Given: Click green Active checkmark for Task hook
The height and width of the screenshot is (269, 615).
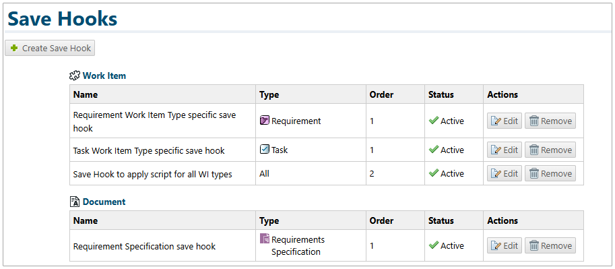Looking at the screenshot, I should pyautogui.click(x=433, y=150).
